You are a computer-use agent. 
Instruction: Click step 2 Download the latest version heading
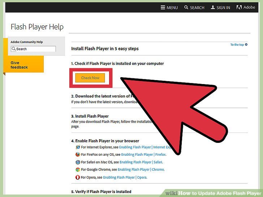[103, 96]
